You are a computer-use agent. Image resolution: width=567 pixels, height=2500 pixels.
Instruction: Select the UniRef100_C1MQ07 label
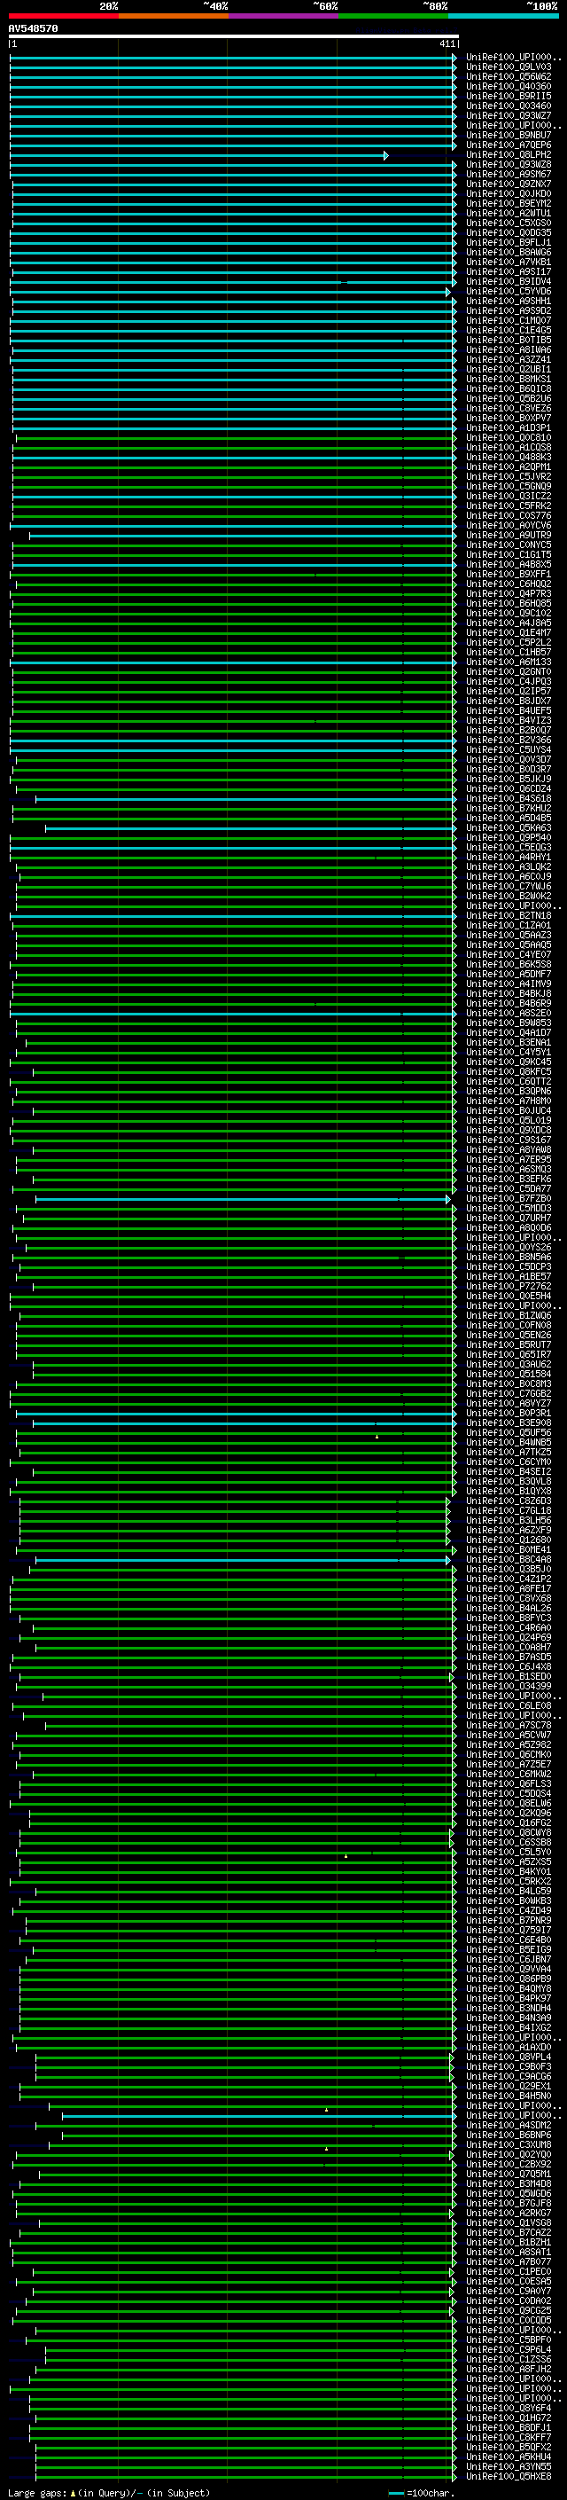point(509,321)
